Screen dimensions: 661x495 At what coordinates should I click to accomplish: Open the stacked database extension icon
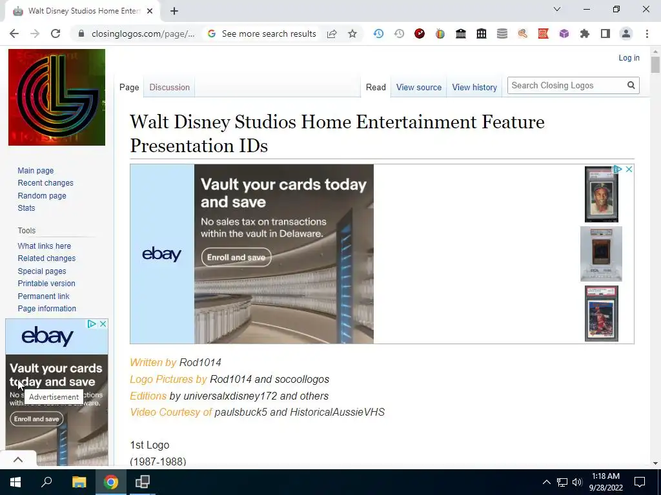[502, 34]
